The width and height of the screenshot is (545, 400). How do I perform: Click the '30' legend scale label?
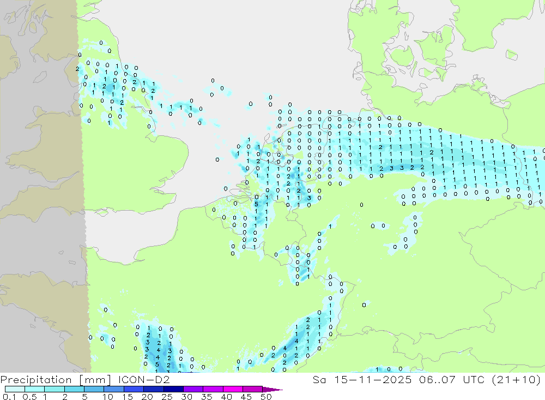(x=186, y=397)
